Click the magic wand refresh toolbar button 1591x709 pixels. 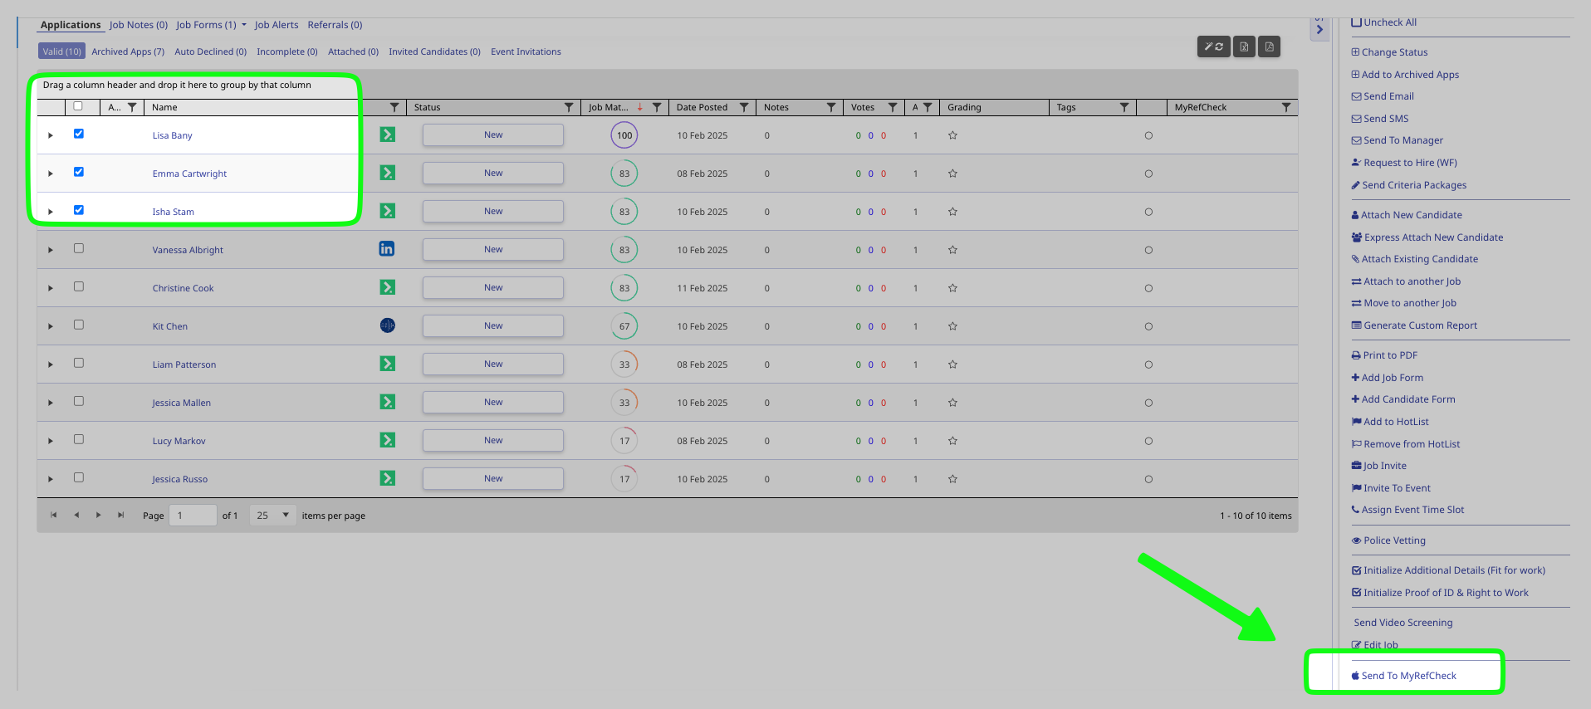click(x=1213, y=46)
